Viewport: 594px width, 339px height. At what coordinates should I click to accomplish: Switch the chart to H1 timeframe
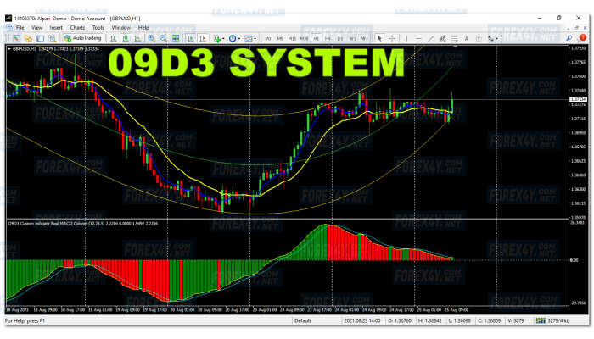[317, 38]
